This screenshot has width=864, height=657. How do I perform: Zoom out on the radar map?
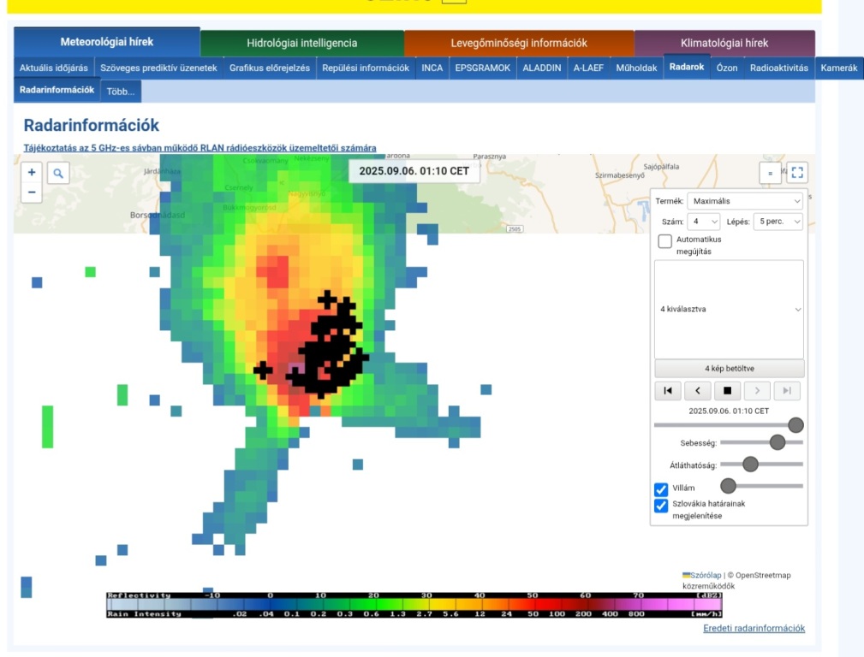(32, 192)
